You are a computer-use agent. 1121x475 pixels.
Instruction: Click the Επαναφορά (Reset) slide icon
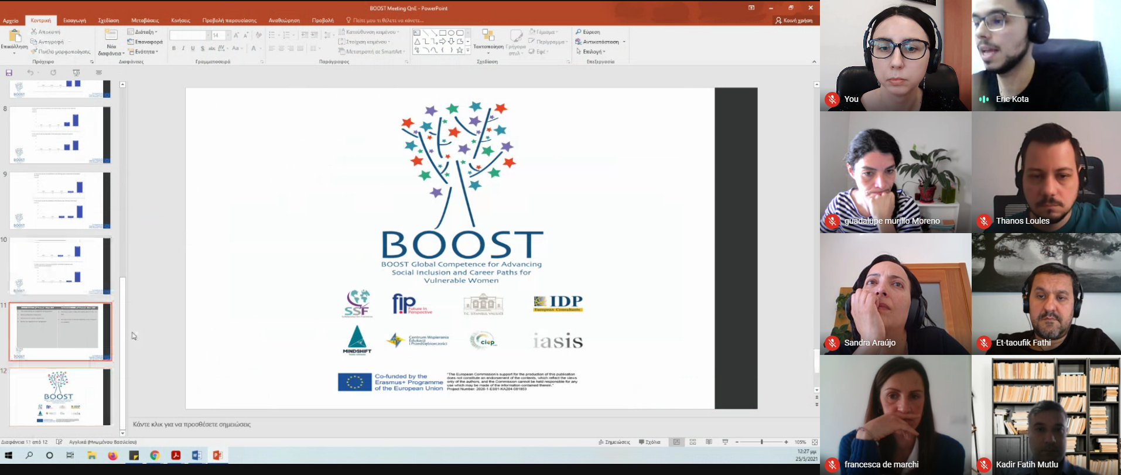pos(131,42)
